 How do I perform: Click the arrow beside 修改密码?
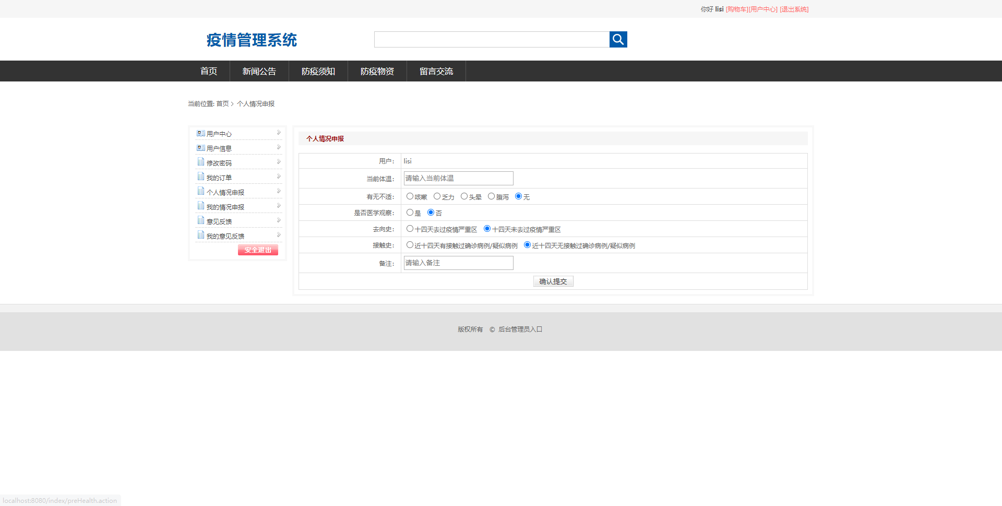click(x=279, y=162)
